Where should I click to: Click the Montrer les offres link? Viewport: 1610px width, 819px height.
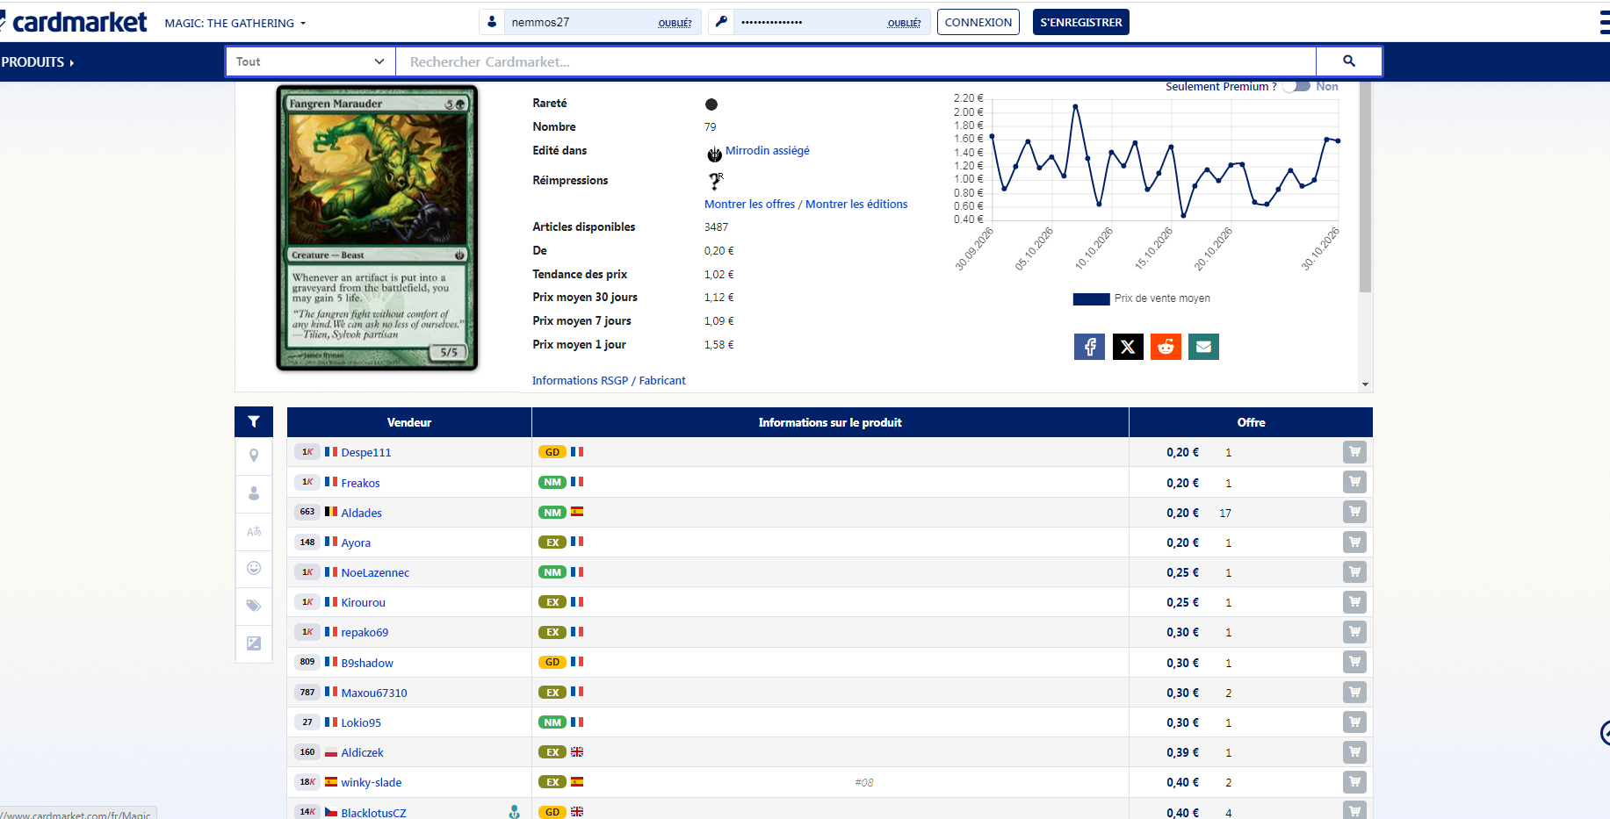(x=749, y=205)
